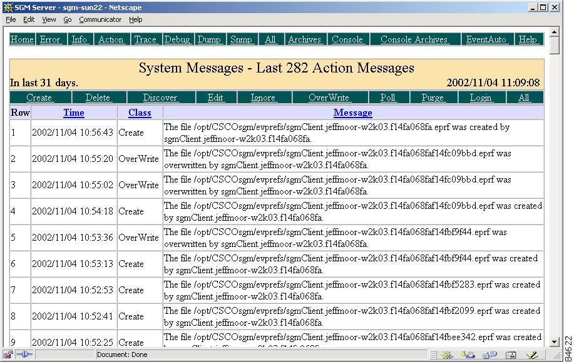
Task: Open the Info messages link
Action: click(x=79, y=39)
